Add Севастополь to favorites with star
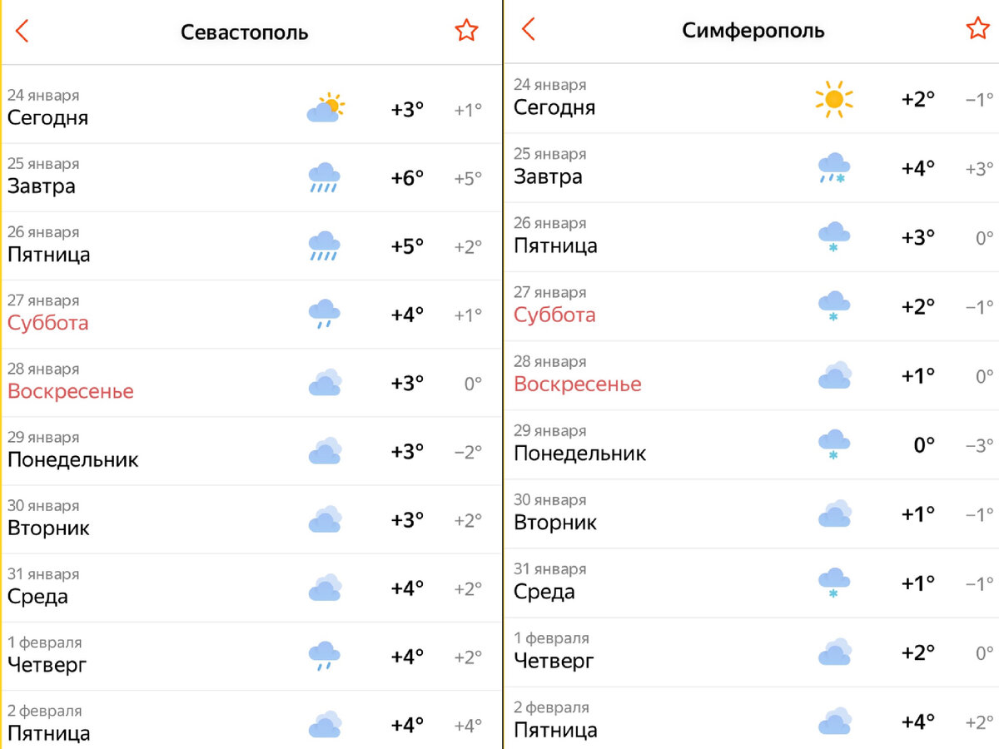 click(466, 31)
